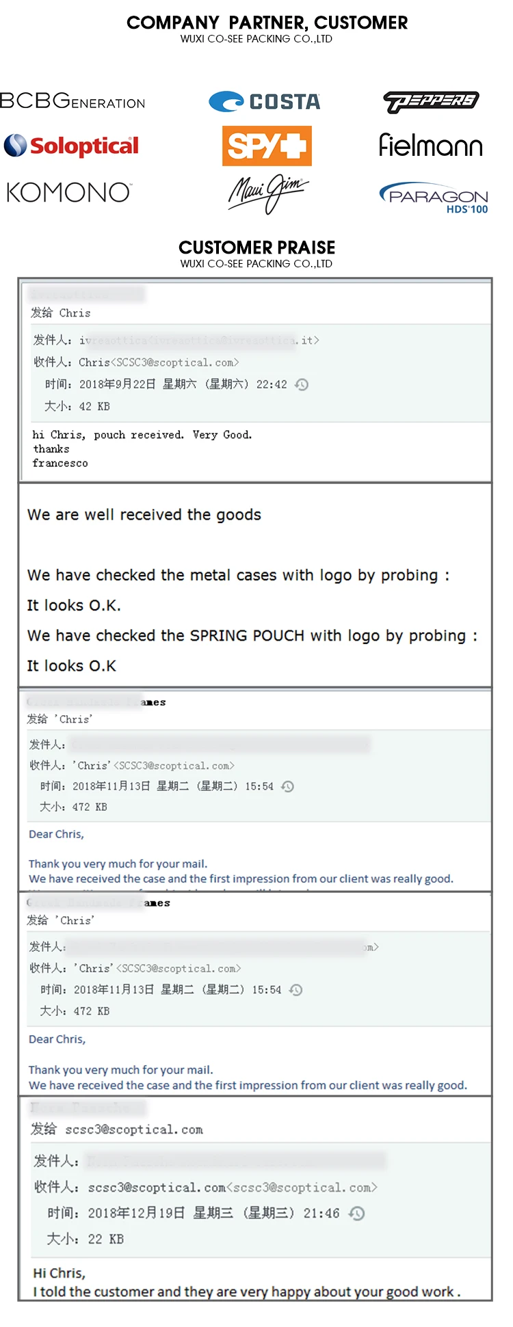Click scsc3@scoptical.com recipient in December email
The image size is (513, 1327).
pos(233,1188)
